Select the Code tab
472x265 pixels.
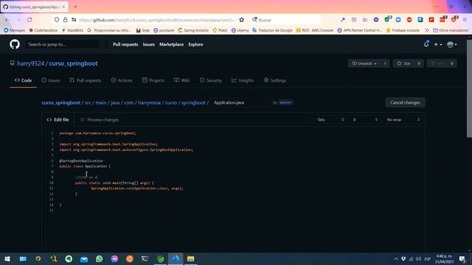coord(23,80)
